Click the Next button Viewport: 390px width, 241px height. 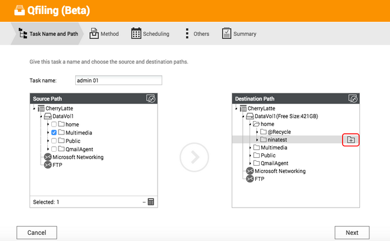click(x=352, y=233)
